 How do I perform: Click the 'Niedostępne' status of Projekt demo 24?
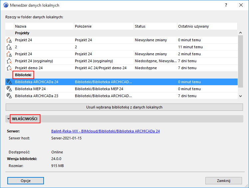pyautogui.click(x=146, y=68)
